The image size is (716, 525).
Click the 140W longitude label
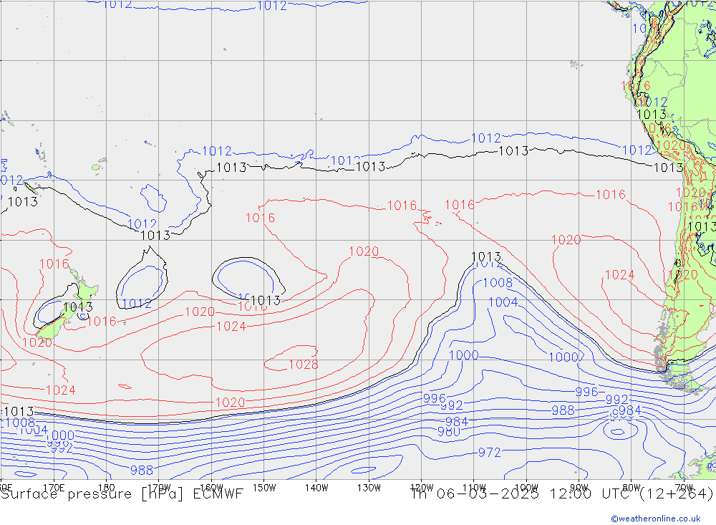tap(316, 488)
